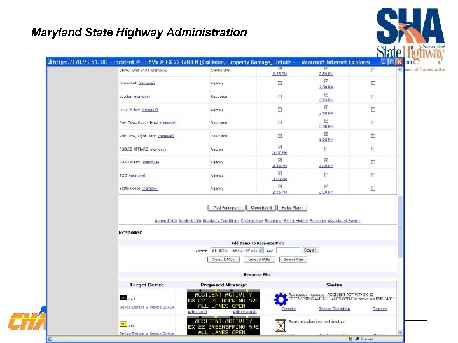This screenshot has width=458, height=343.
Task: Click the Remove link in DMS 405 status
Action: click(x=380, y=309)
